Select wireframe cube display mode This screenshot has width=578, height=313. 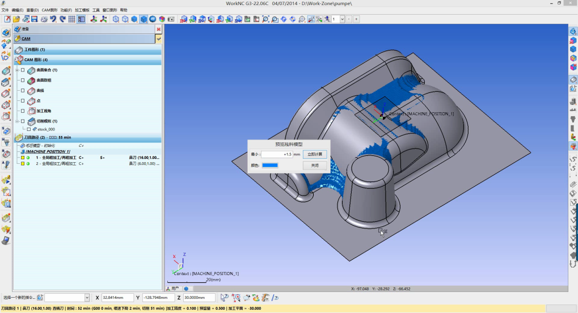coord(116,19)
